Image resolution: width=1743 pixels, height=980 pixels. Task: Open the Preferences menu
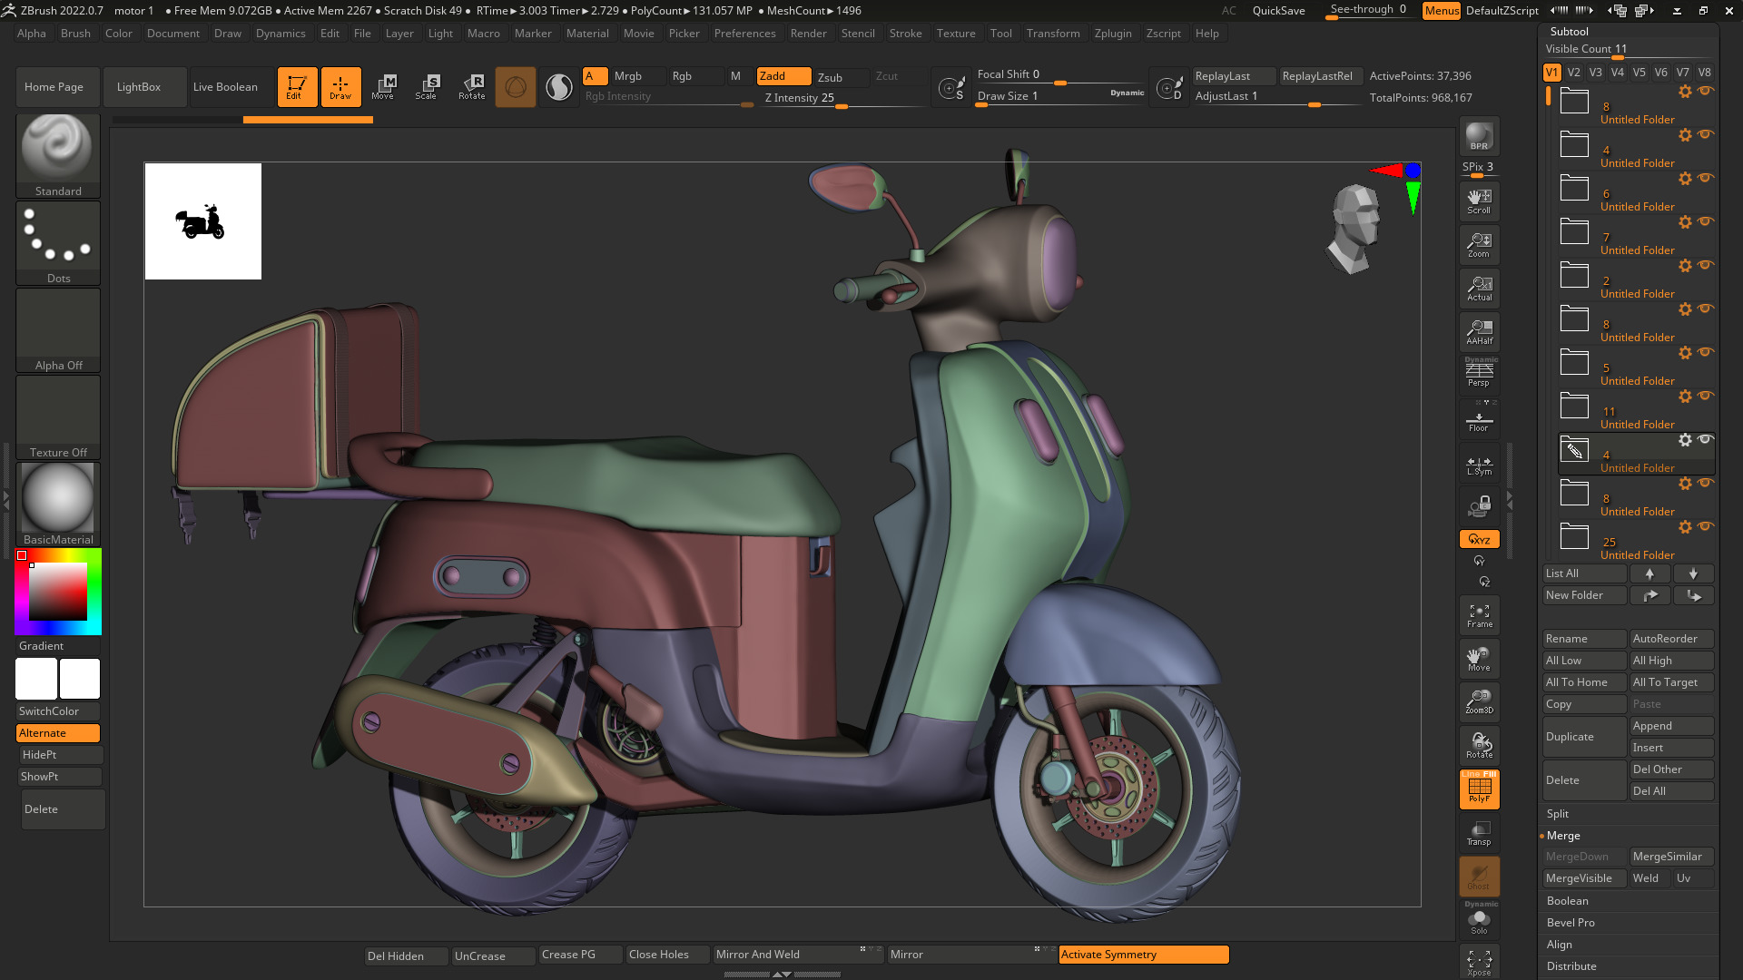pyautogui.click(x=744, y=34)
